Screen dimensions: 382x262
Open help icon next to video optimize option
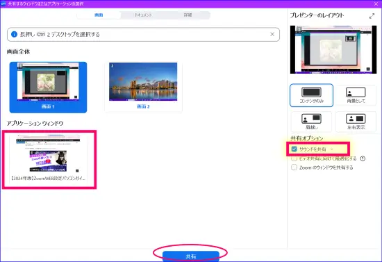[363, 158]
